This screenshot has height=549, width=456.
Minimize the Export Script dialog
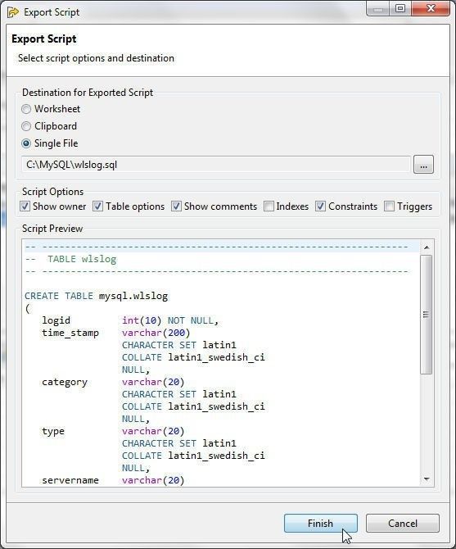point(378,8)
